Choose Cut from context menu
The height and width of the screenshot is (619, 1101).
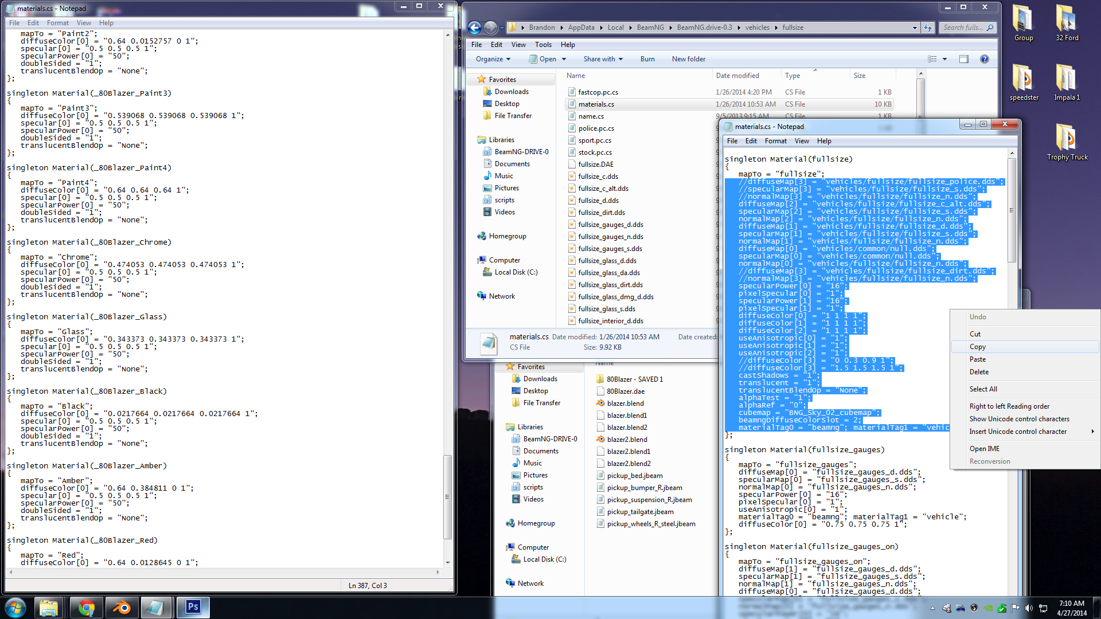click(1025, 334)
